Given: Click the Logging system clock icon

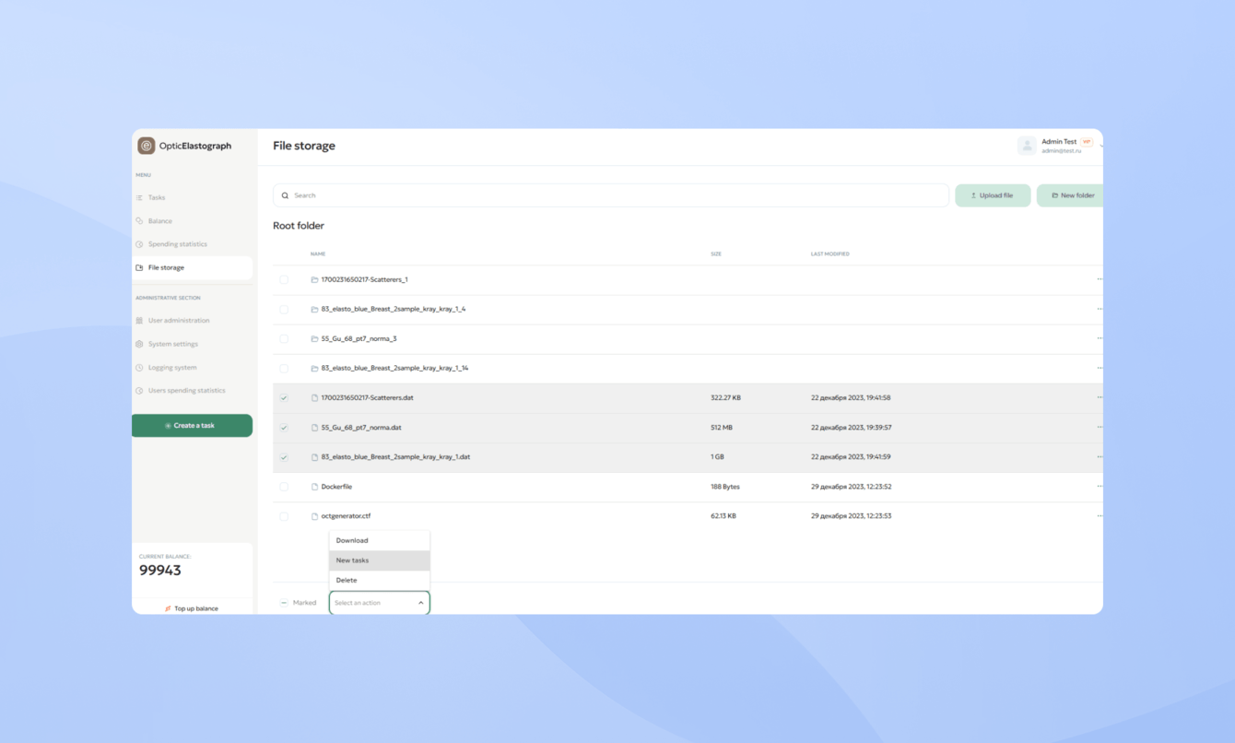Looking at the screenshot, I should [x=139, y=368].
